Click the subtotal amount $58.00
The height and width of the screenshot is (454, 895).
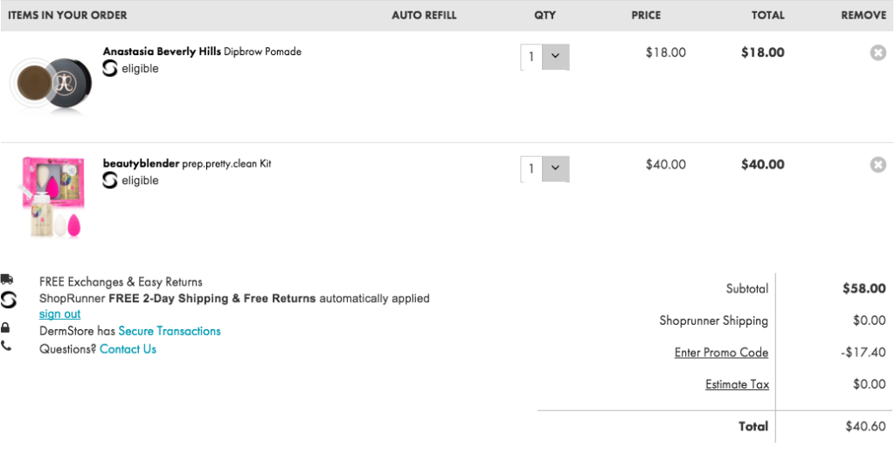[x=864, y=289]
